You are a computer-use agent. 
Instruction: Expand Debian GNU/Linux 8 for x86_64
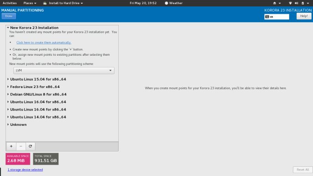(x=8, y=94)
